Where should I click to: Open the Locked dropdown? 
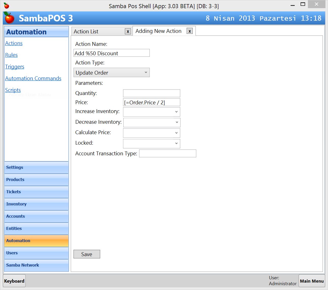pyautogui.click(x=152, y=143)
